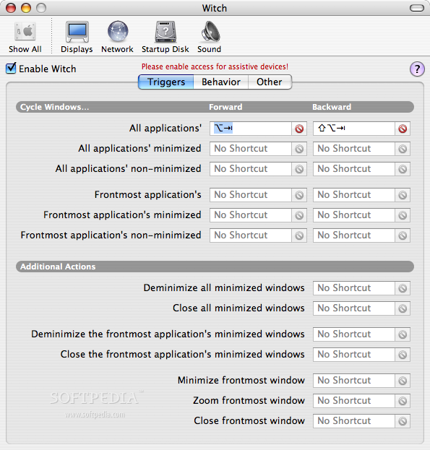Clear All applications' non-minimized backward shortcut
Image resolution: width=430 pixels, height=450 pixels.
tap(403, 169)
